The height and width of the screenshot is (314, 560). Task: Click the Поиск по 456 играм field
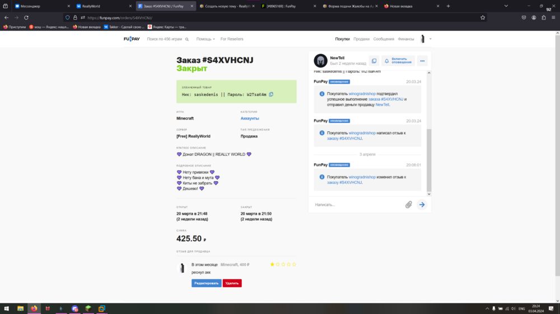165,39
